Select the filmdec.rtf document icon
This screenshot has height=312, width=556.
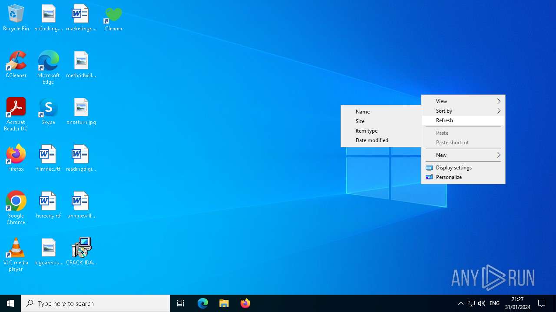pos(49,159)
